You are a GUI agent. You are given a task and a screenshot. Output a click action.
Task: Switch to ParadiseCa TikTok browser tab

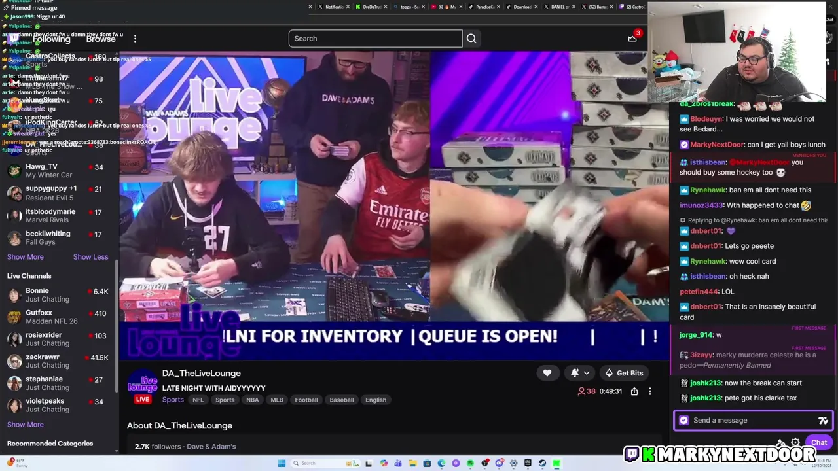coord(485,7)
